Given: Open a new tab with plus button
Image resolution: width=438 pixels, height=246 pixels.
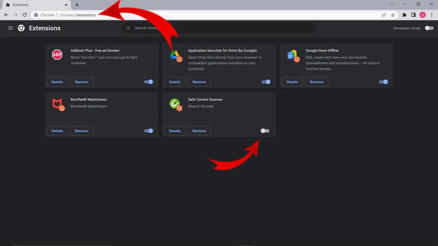Looking at the screenshot, I should pyautogui.click(x=77, y=5).
